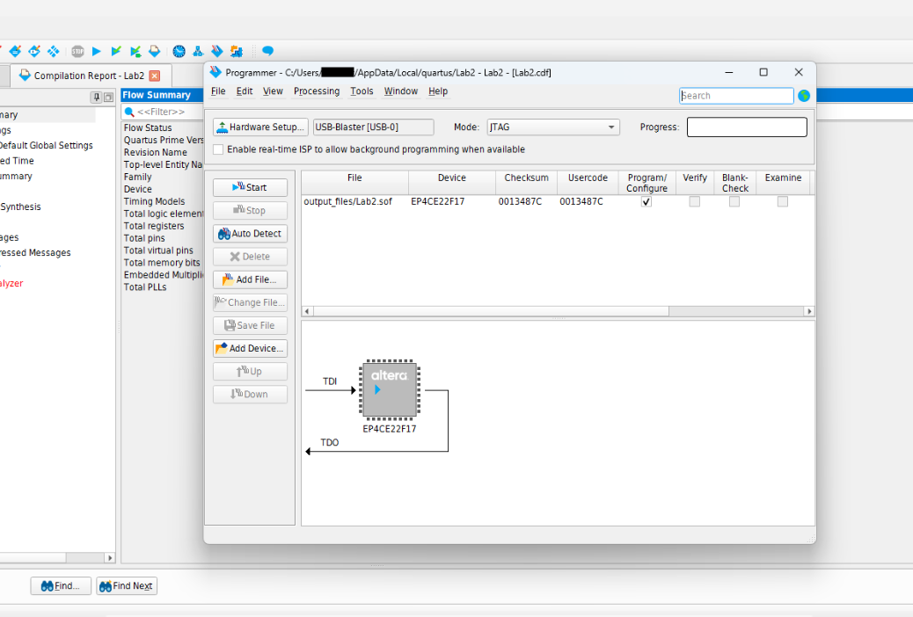The width and height of the screenshot is (913, 617).
Task: Click the Delete button in Programmer
Action: 250,256
